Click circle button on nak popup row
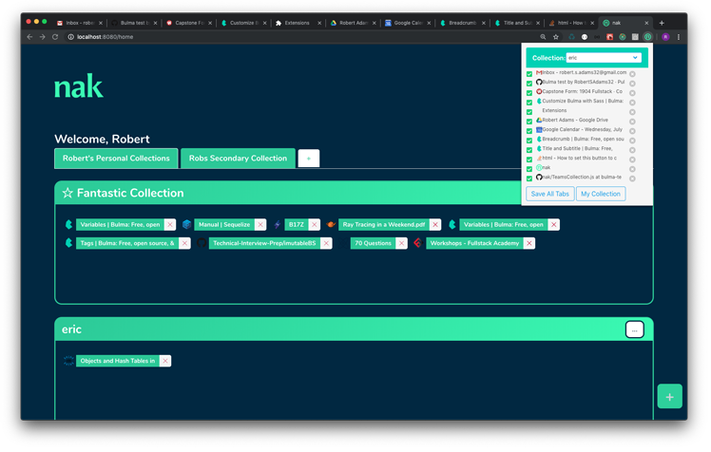This screenshot has width=711, height=452. click(x=632, y=169)
